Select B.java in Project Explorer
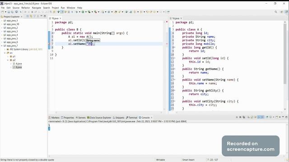Image resolution: width=289 pixels, height=162 pixels. [17, 67]
